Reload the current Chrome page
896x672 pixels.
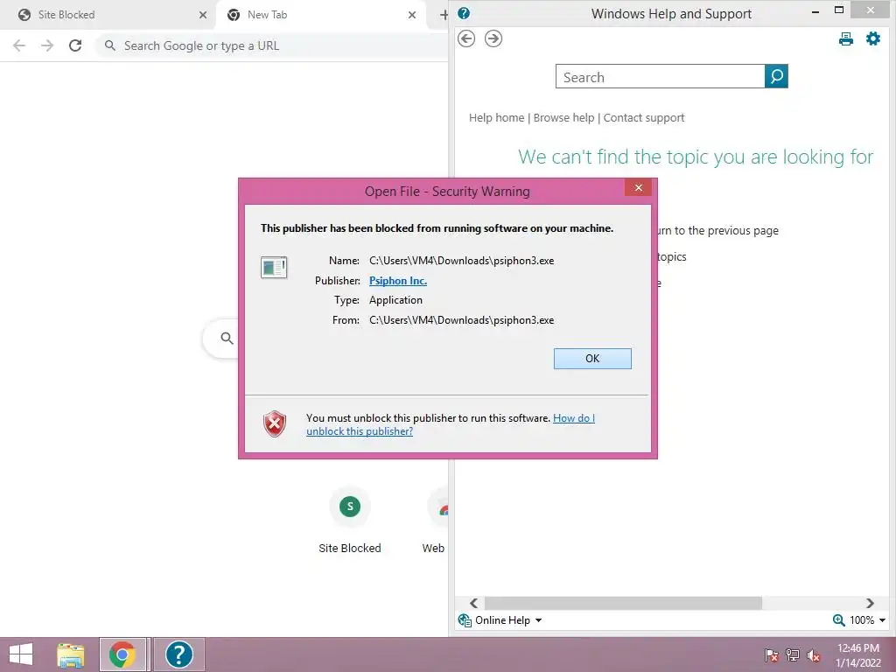point(75,45)
